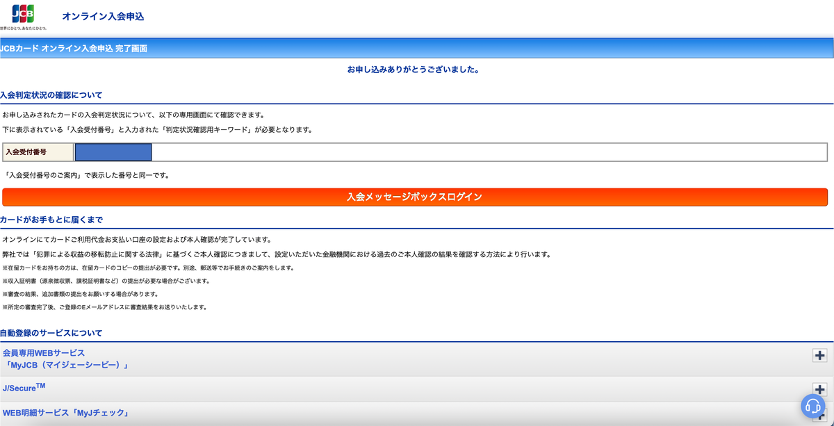The image size is (834, 426).
Task: Click the 会員専用WEBサービス MyJCB heading
Action: [x=66, y=359]
